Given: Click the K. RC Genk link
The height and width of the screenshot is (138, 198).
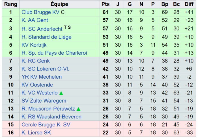Looking at the screenshot, I should pos(36,61).
